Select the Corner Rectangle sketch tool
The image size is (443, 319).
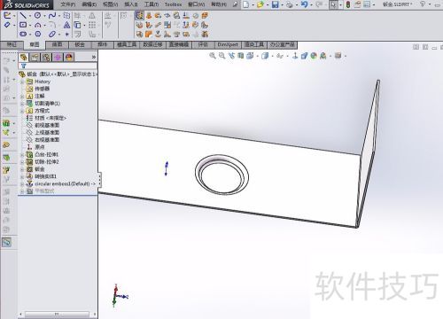pyautogui.click(x=23, y=25)
